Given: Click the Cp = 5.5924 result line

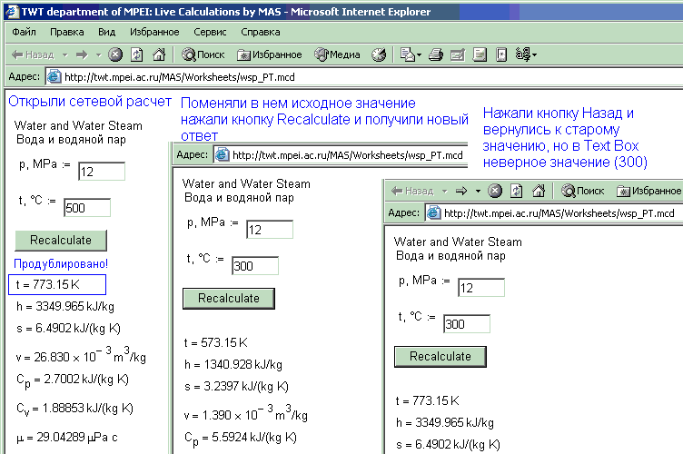Looking at the screenshot, I should (241, 438).
